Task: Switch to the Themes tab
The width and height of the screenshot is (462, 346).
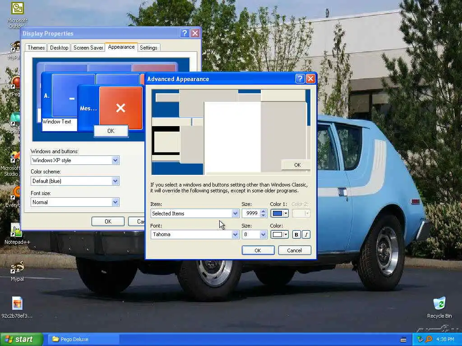Action: [x=36, y=48]
